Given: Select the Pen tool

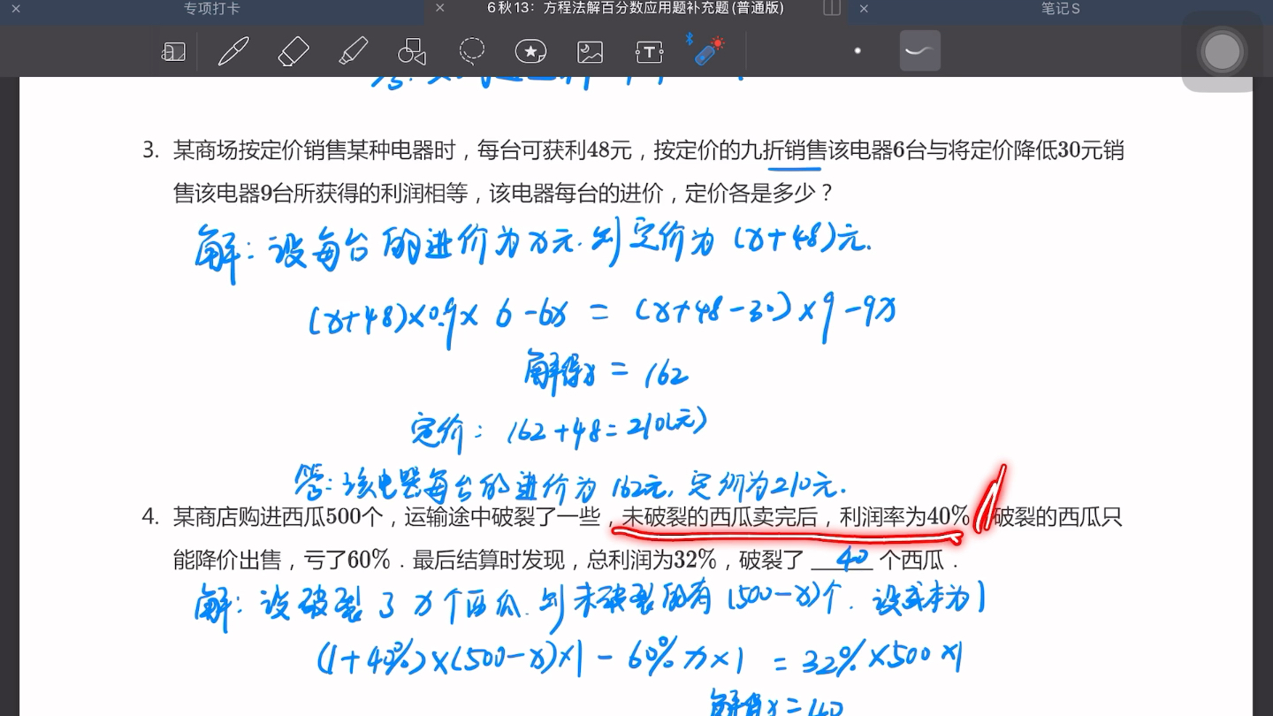Looking at the screenshot, I should coord(233,50).
